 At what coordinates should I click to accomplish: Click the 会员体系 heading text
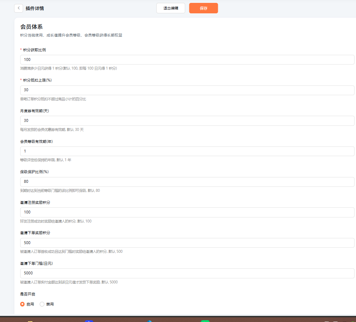pyautogui.click(x=31, y=27)
